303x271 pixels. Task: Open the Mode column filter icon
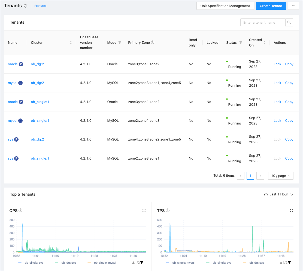pos(120,43)
